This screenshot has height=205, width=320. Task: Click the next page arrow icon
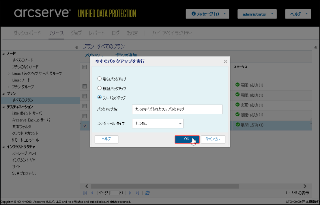[130, 193]
